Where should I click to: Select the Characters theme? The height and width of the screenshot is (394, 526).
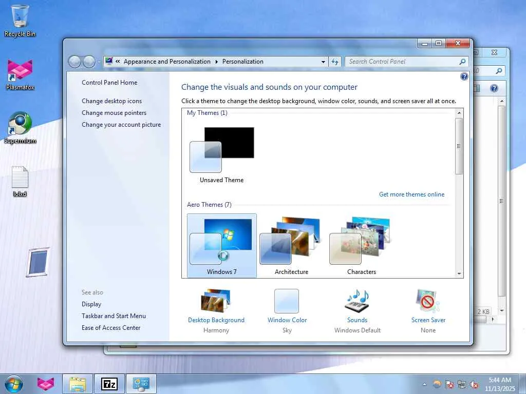(361, 246)
